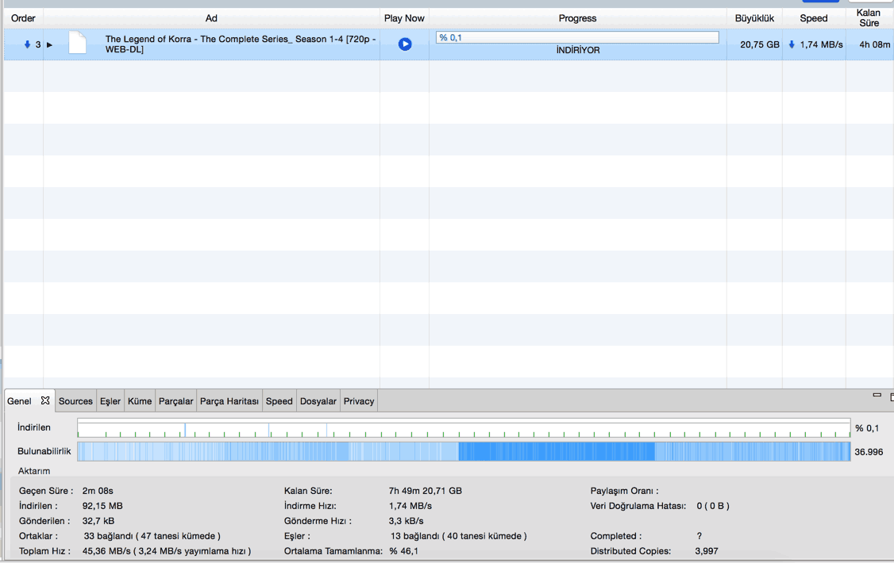Select the Legend of Korra torrent name
The height and width of the screenshot is (563, 894).
pos(241,44)
